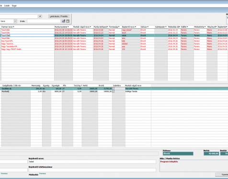Click the Státusz field showing Átvett
Viewport: 228px width, 179px height.
click(178, 154)
